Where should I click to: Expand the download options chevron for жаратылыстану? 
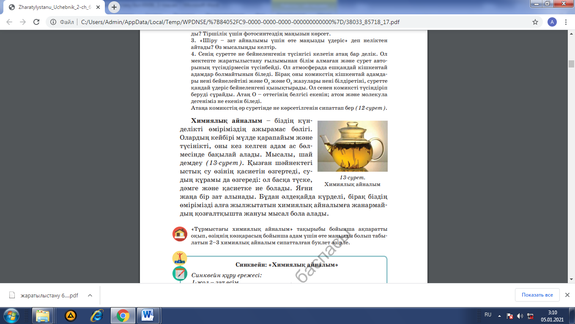coord(90,295)
